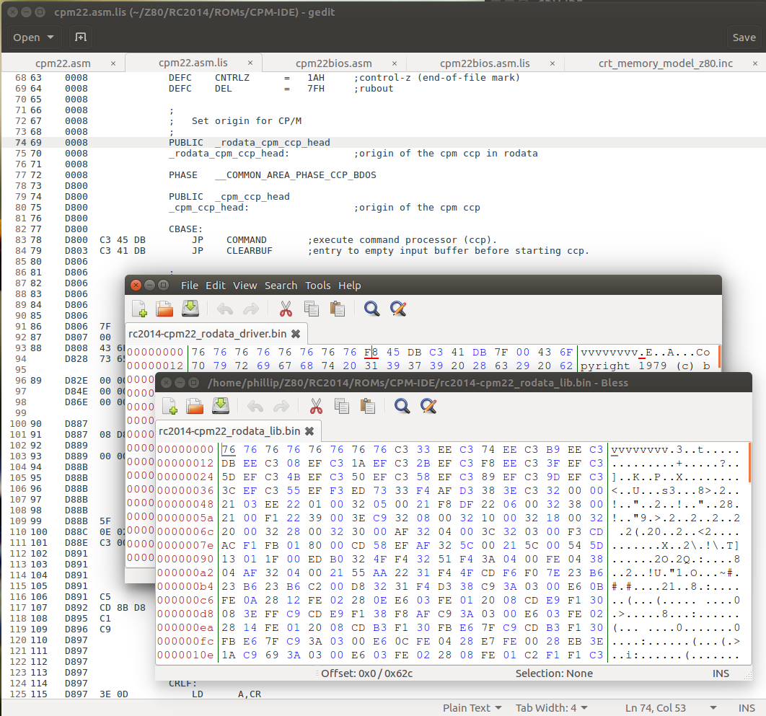The width and height of the screenshot is (766, 716).
Task: Click Save icon in rodata_lib Bless window
Action: coord(220,407)
